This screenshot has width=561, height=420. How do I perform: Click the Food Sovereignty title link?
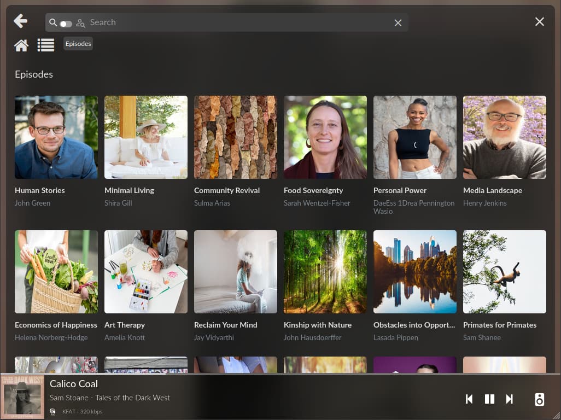coord(313,190)
